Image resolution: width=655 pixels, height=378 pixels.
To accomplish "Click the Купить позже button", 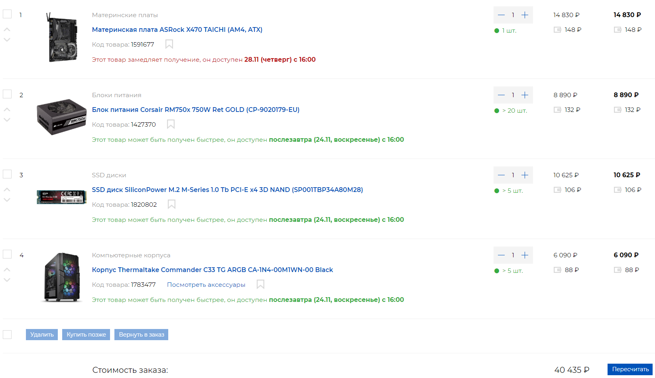I will pos(86,335).
